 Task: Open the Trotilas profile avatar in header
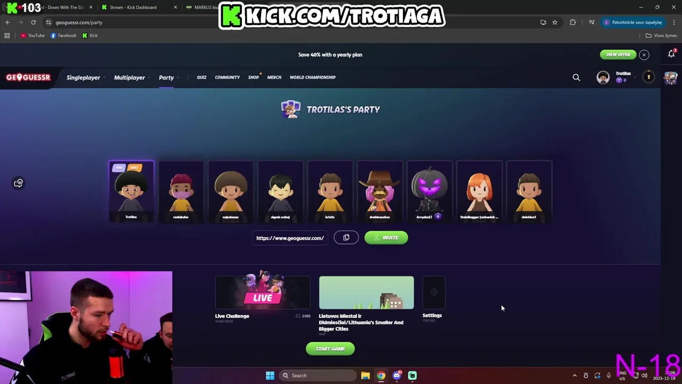click(x=603, y=78)
